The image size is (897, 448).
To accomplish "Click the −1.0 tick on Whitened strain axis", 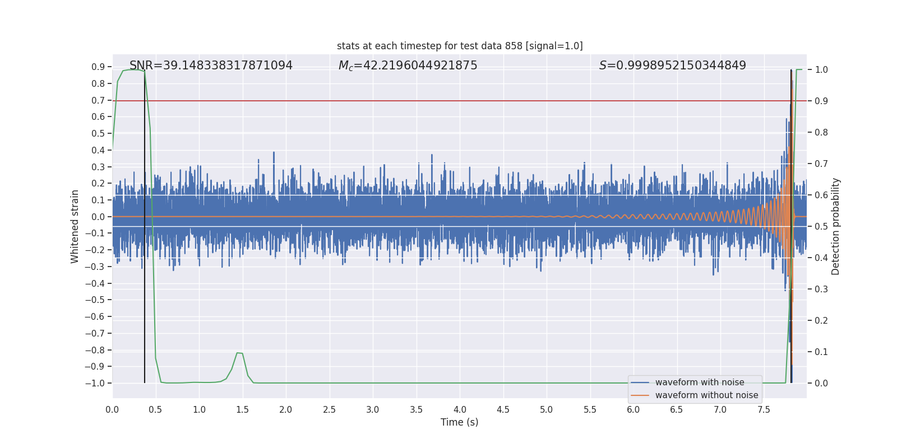I will 95,384.
